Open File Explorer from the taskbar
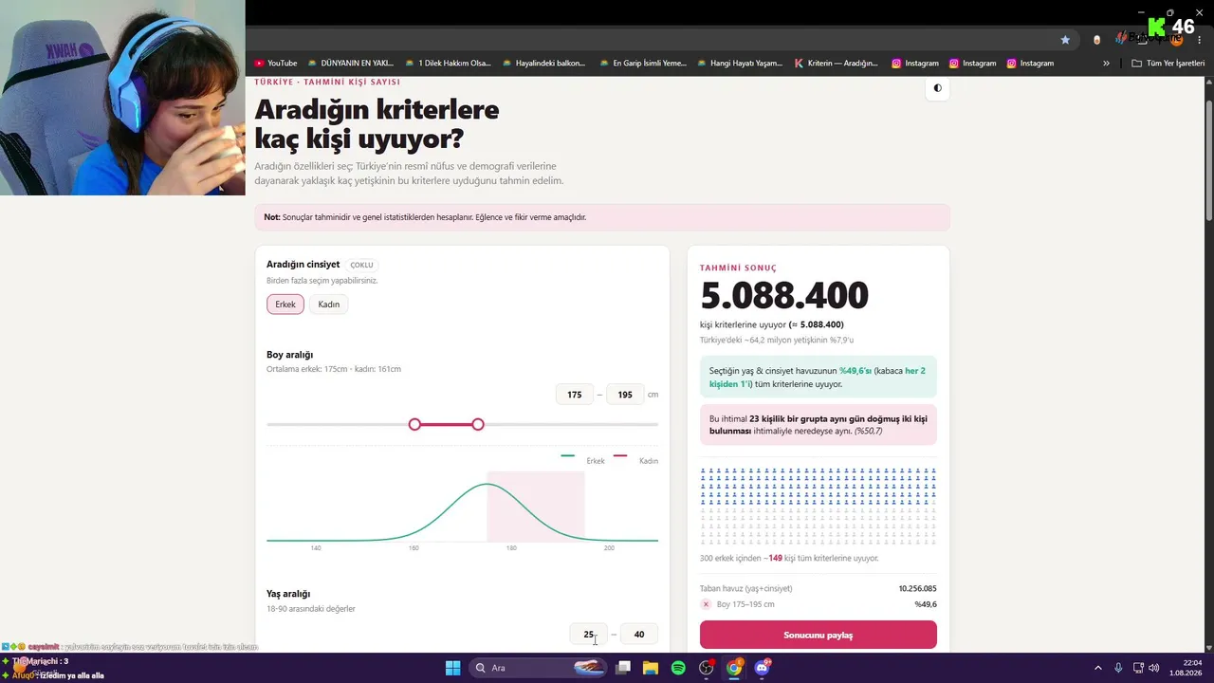Image resolution: width=1214 pixels, height=683 pixels. (x=651, y=668)
